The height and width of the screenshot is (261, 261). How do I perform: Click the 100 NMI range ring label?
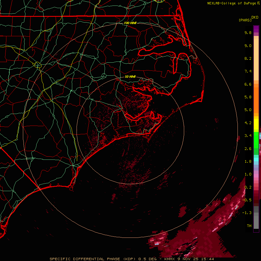pos(130,23)
